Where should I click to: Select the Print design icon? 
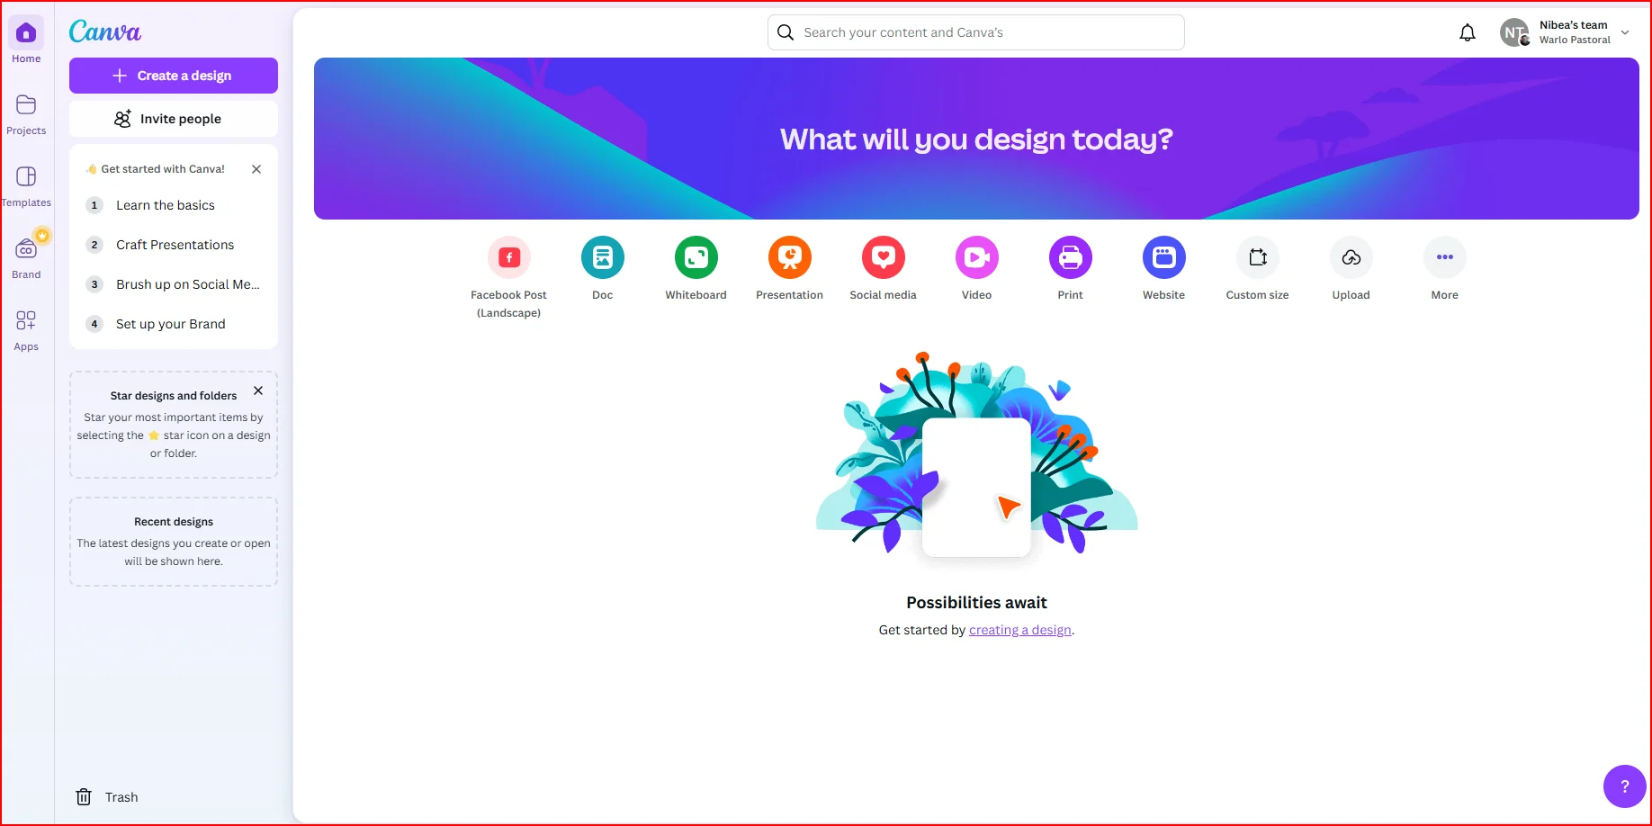(1071, 258)
